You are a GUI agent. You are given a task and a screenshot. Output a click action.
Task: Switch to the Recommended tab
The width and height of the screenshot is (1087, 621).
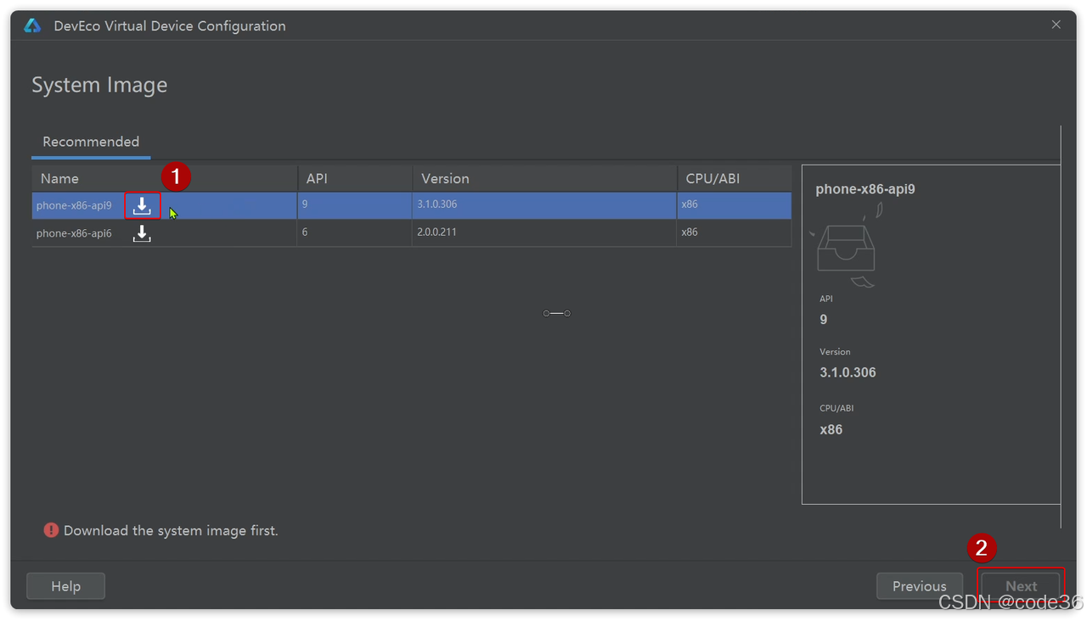[91, 142]
